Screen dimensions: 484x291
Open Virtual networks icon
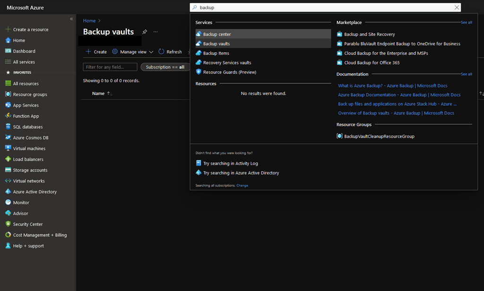point(8,181)
